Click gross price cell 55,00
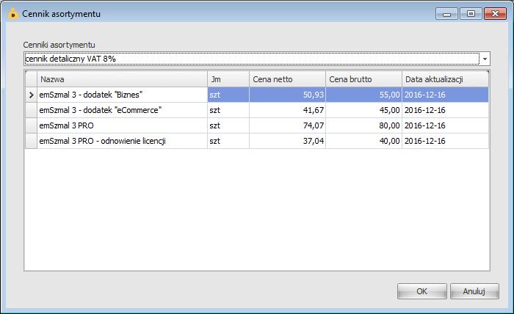Screen dimensions: 514x314 pos(364,95)
